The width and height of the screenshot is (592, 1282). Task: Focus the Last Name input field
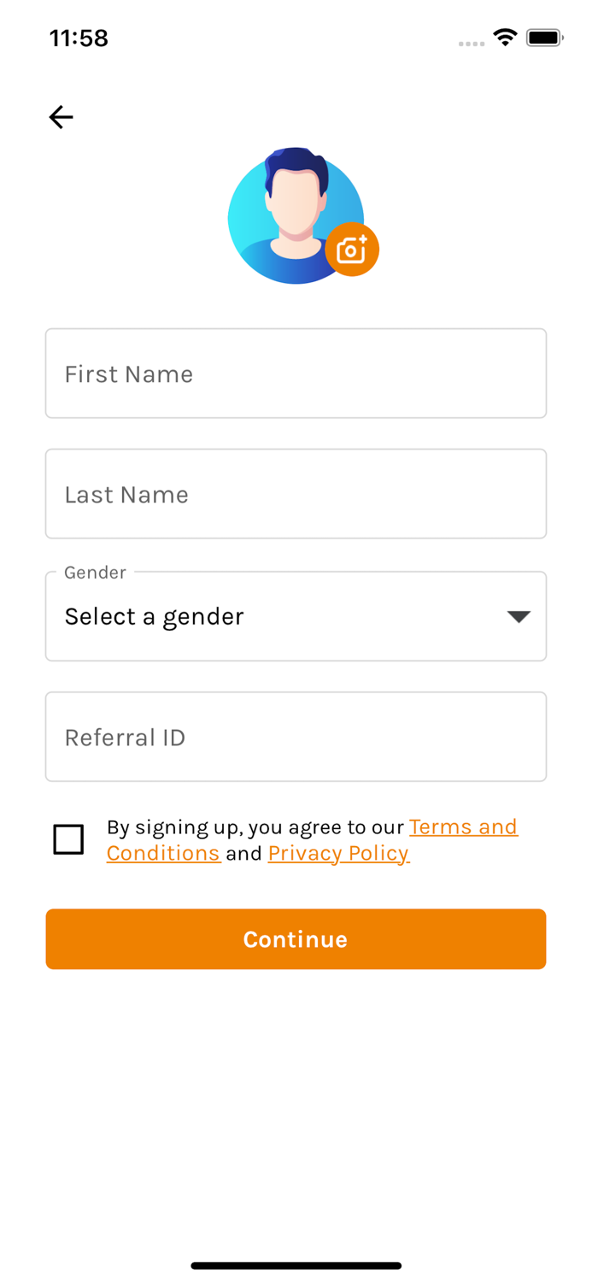(x=296, y=494)
